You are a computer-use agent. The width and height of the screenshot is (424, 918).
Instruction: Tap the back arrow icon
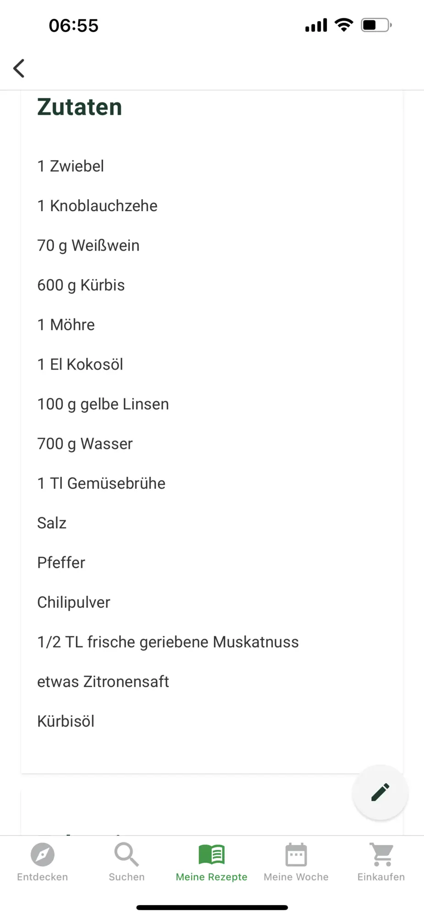[19, 68]
